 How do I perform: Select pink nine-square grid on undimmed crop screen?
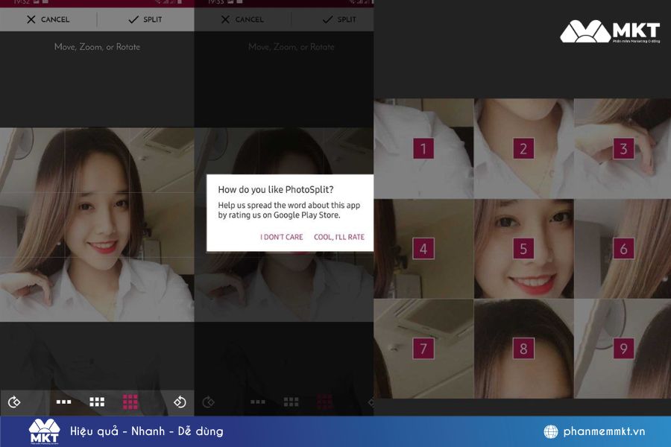[130, 402]
